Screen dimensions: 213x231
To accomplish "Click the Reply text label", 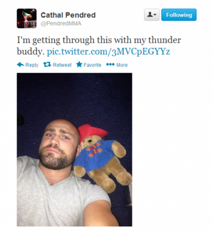I will pyautogui.click(x=32, y=65).
